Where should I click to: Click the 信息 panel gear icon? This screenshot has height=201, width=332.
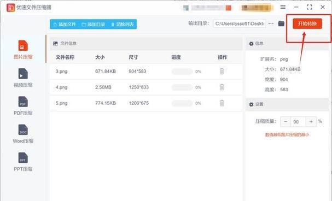coord(251,44)
